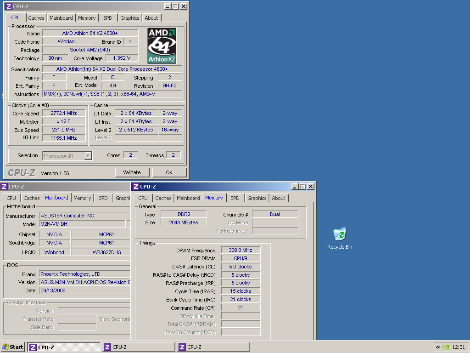Click the CPU-Z icon in Memory window title bar
This screenshot has width=470, height=353.
point(136,187)
